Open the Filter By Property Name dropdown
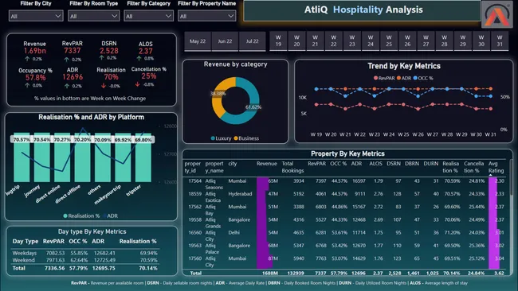Image resolution: width=518 pixels, height=291 pixels. coord(207,16)
